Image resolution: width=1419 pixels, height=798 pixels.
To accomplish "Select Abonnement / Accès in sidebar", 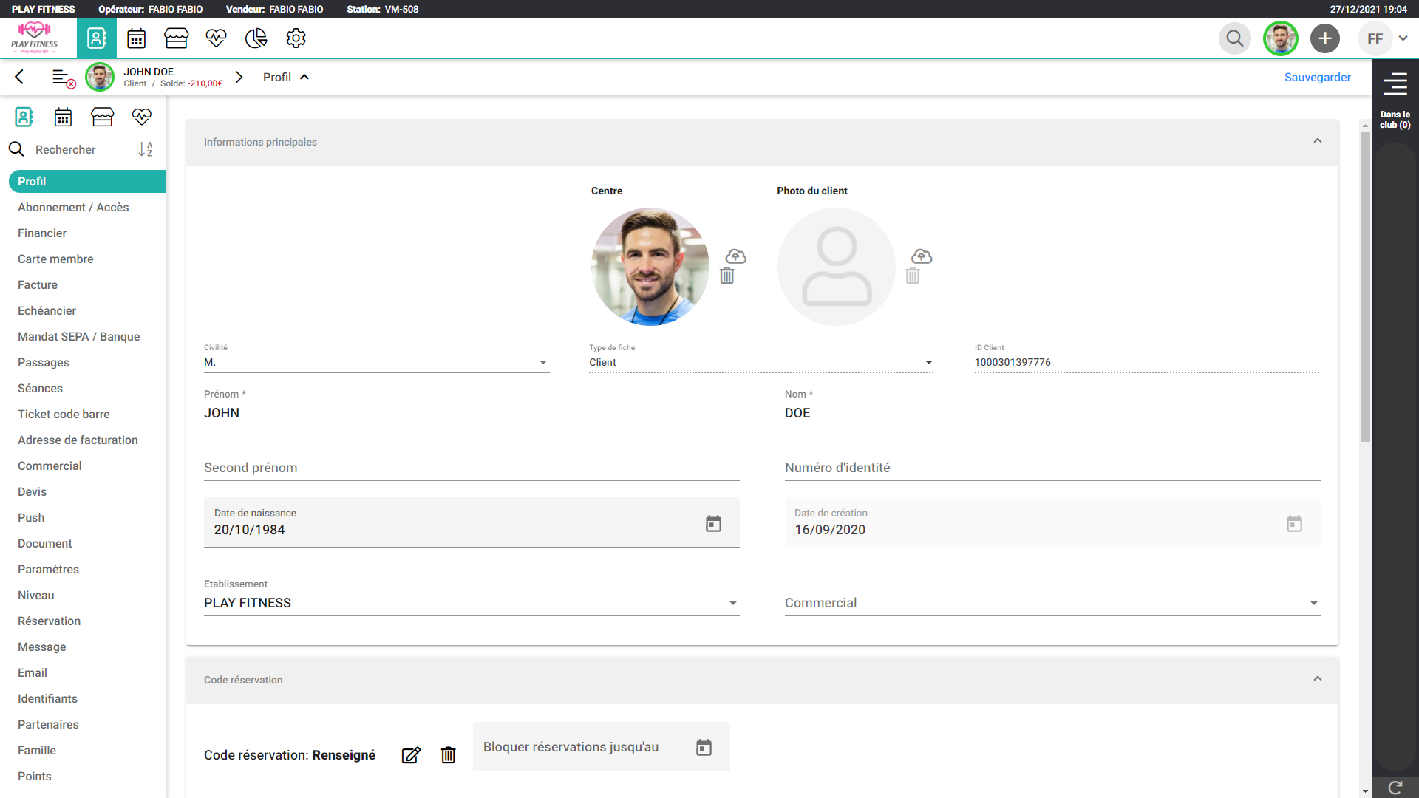I will tap(73, 208).
